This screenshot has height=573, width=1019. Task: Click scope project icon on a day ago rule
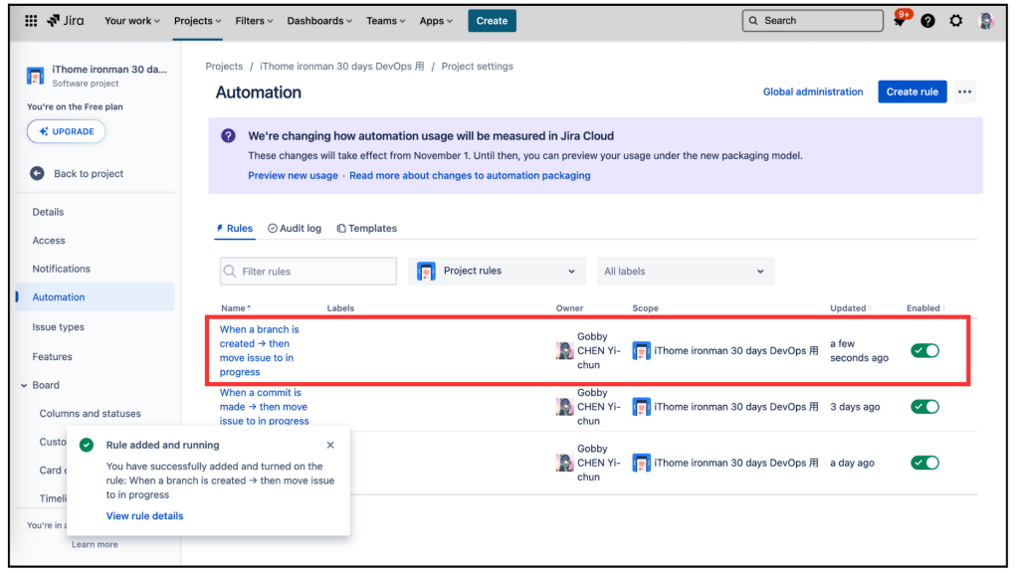tap(642, 463)
